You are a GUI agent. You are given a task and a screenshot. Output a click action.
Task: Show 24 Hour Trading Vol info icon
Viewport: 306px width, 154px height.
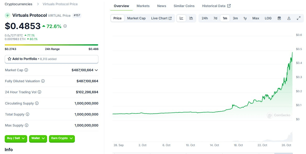40,92
